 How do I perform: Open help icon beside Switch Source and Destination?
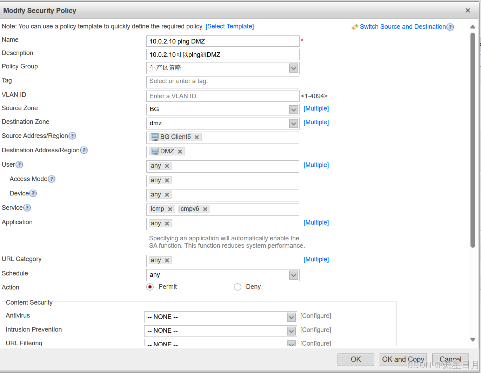coord(450,27)
